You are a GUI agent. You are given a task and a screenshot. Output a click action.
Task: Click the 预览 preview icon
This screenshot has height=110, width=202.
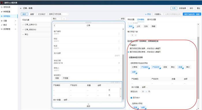146,14
